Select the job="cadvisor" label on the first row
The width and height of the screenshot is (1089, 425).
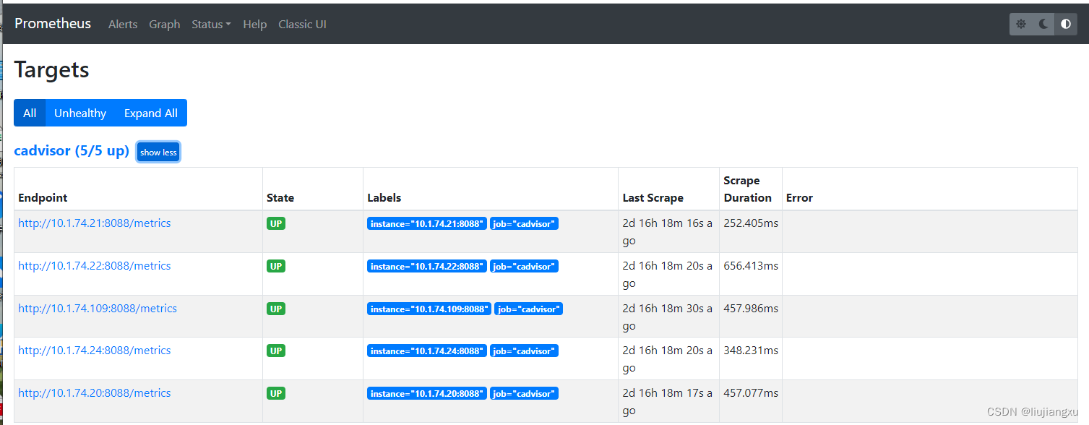point(524,223)
